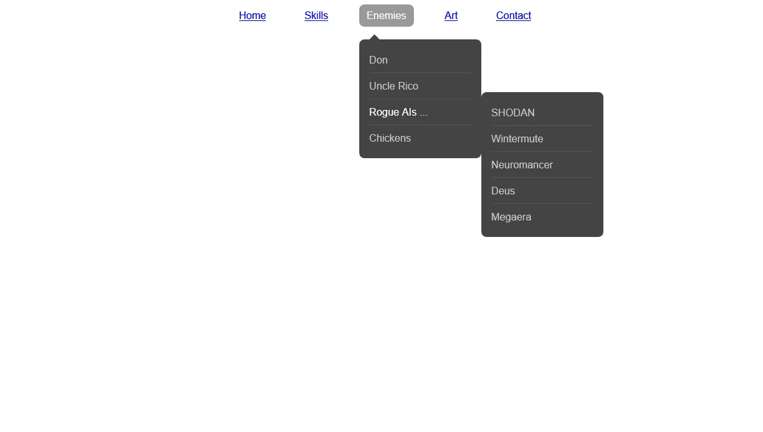Image resolution: width=763 pixels, height=432 pixels.
Task: Open the Skills page
Action: tap(316, 15)
